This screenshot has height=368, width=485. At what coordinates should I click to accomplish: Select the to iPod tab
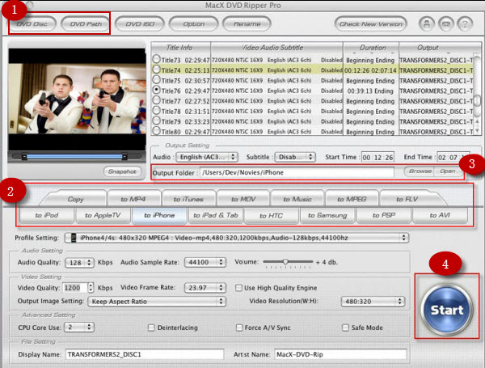coord(47,215)
